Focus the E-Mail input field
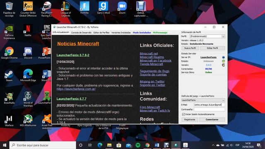Screen dimensions: 265x149 (210, 105)
